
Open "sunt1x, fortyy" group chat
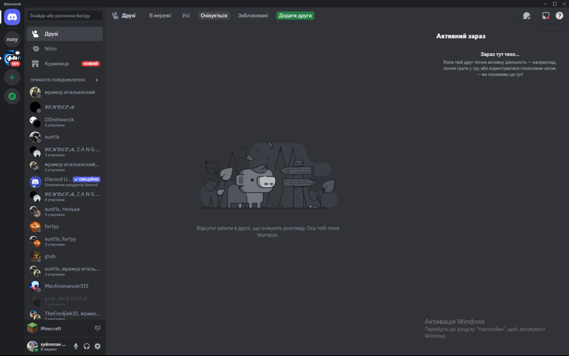pyautogui.click(x=65, y=241)
